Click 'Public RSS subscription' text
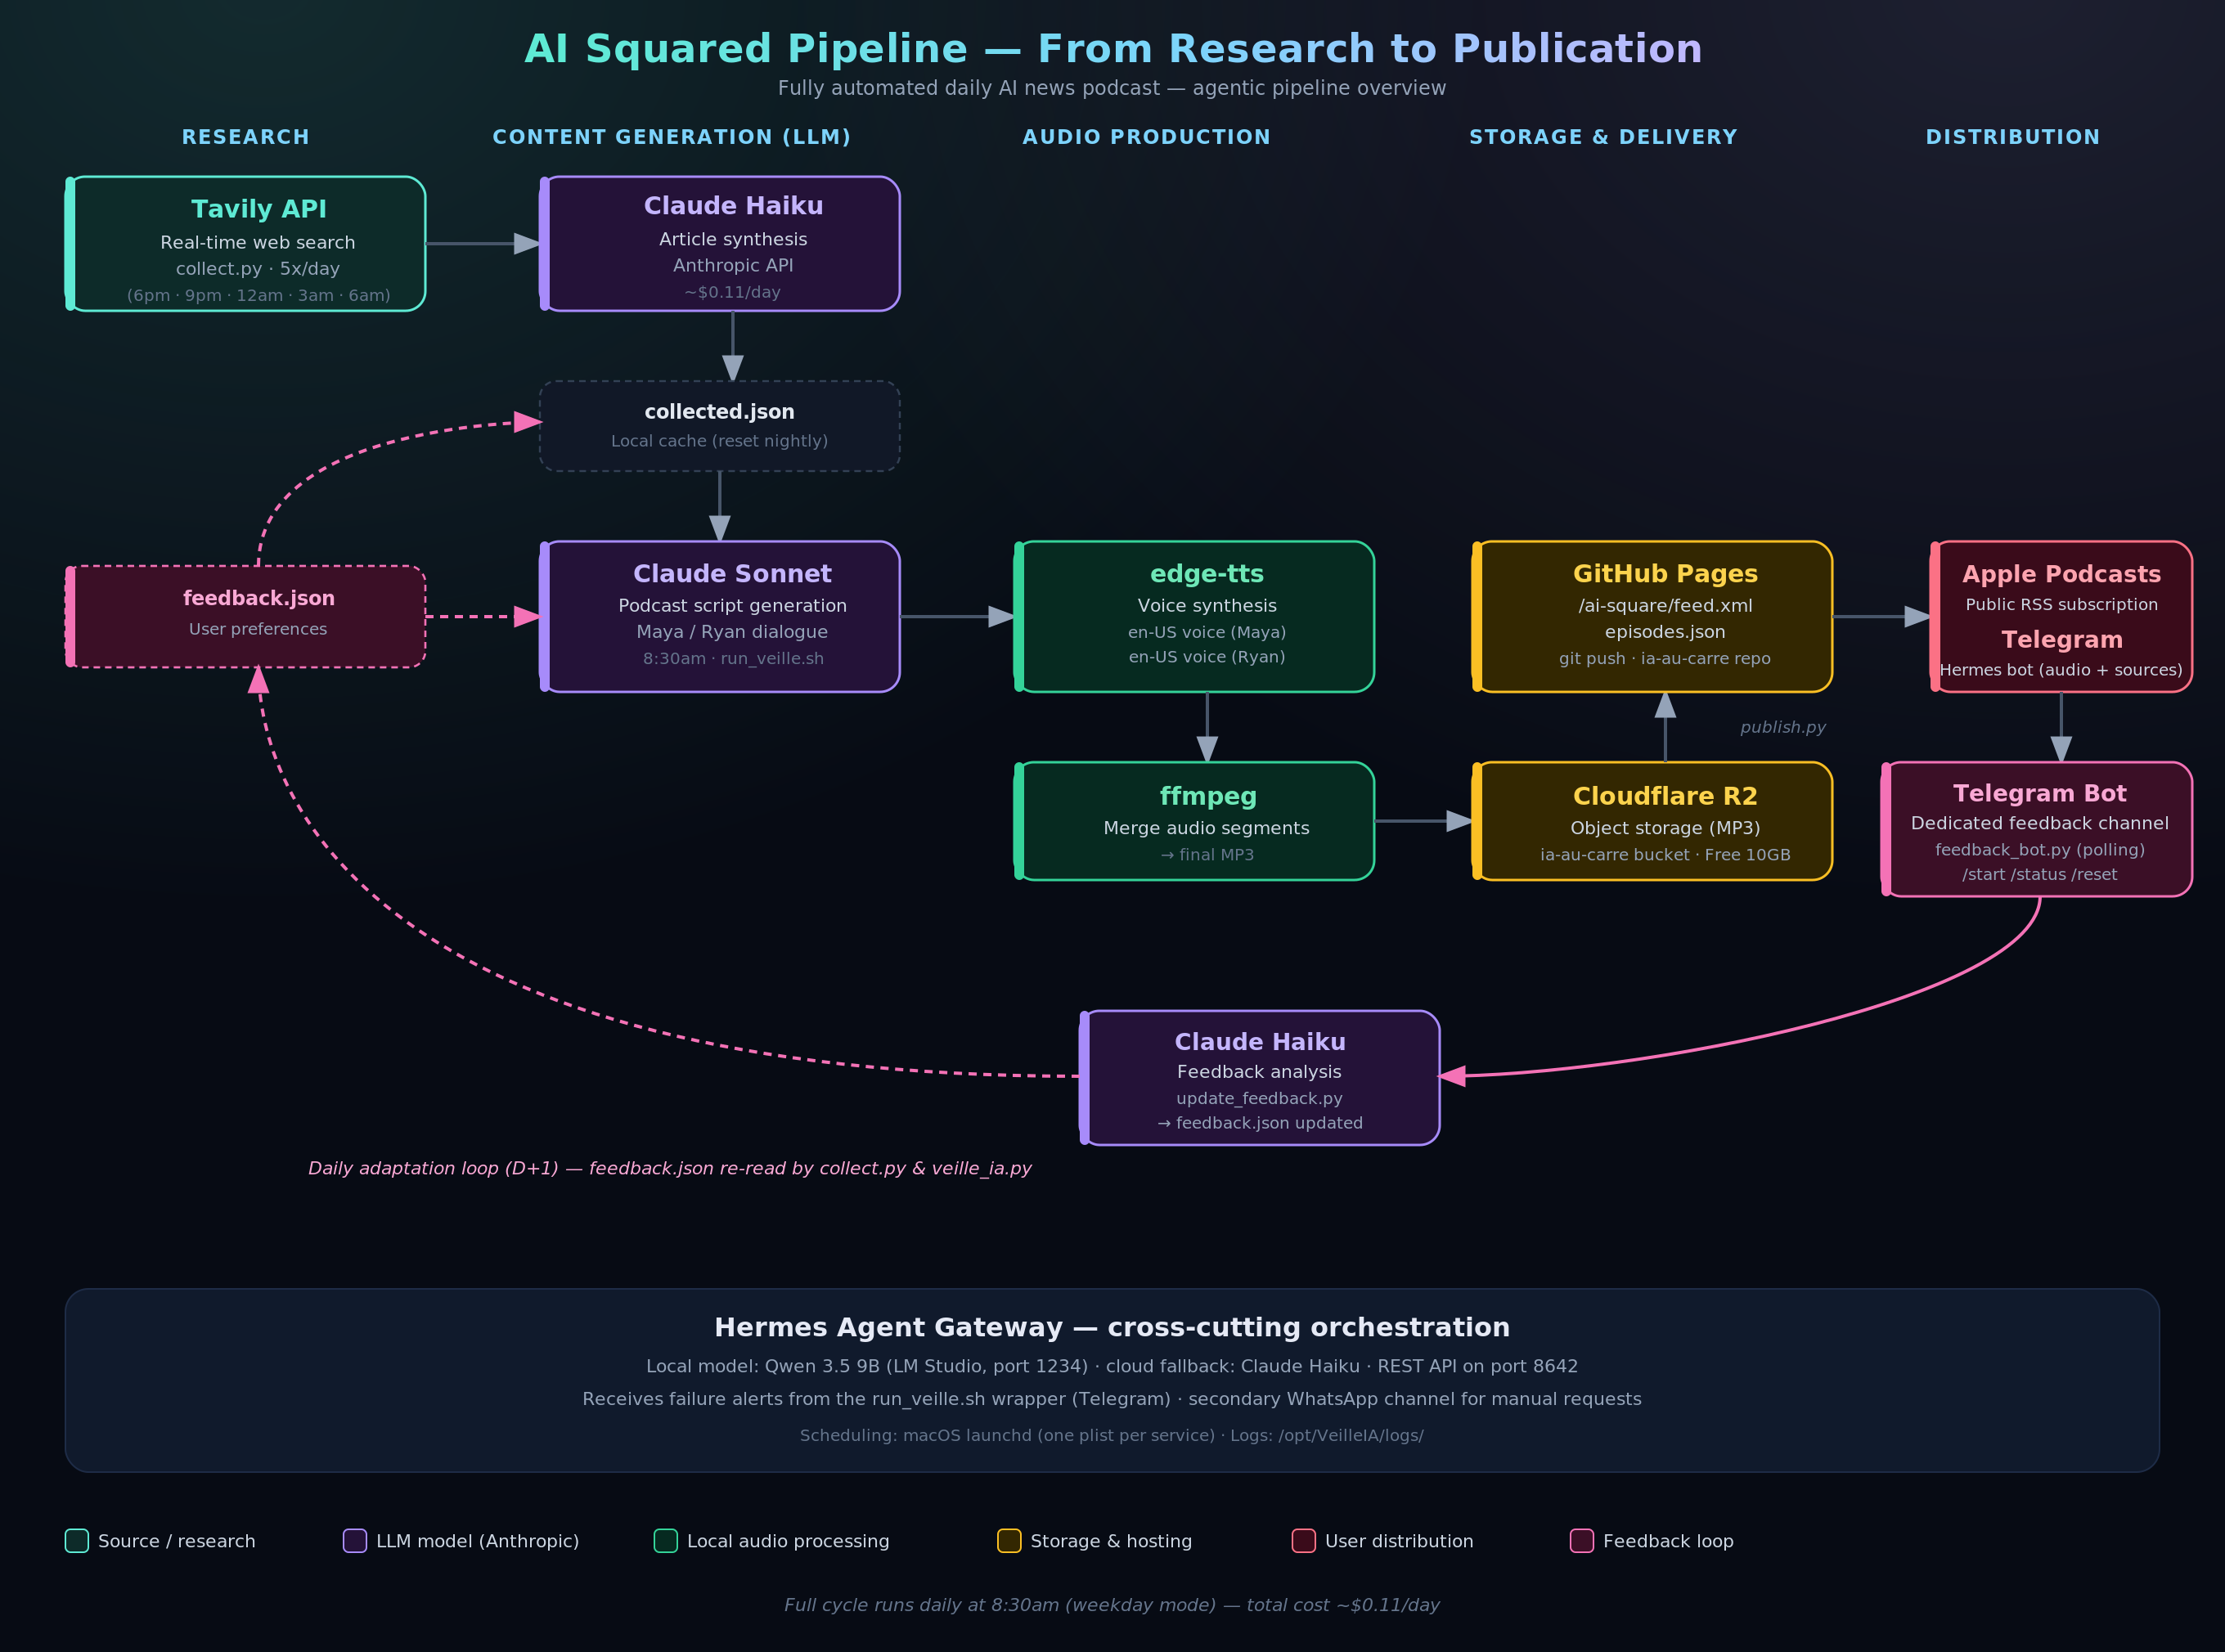The image size is (2225, 1652). [2061, 605]
